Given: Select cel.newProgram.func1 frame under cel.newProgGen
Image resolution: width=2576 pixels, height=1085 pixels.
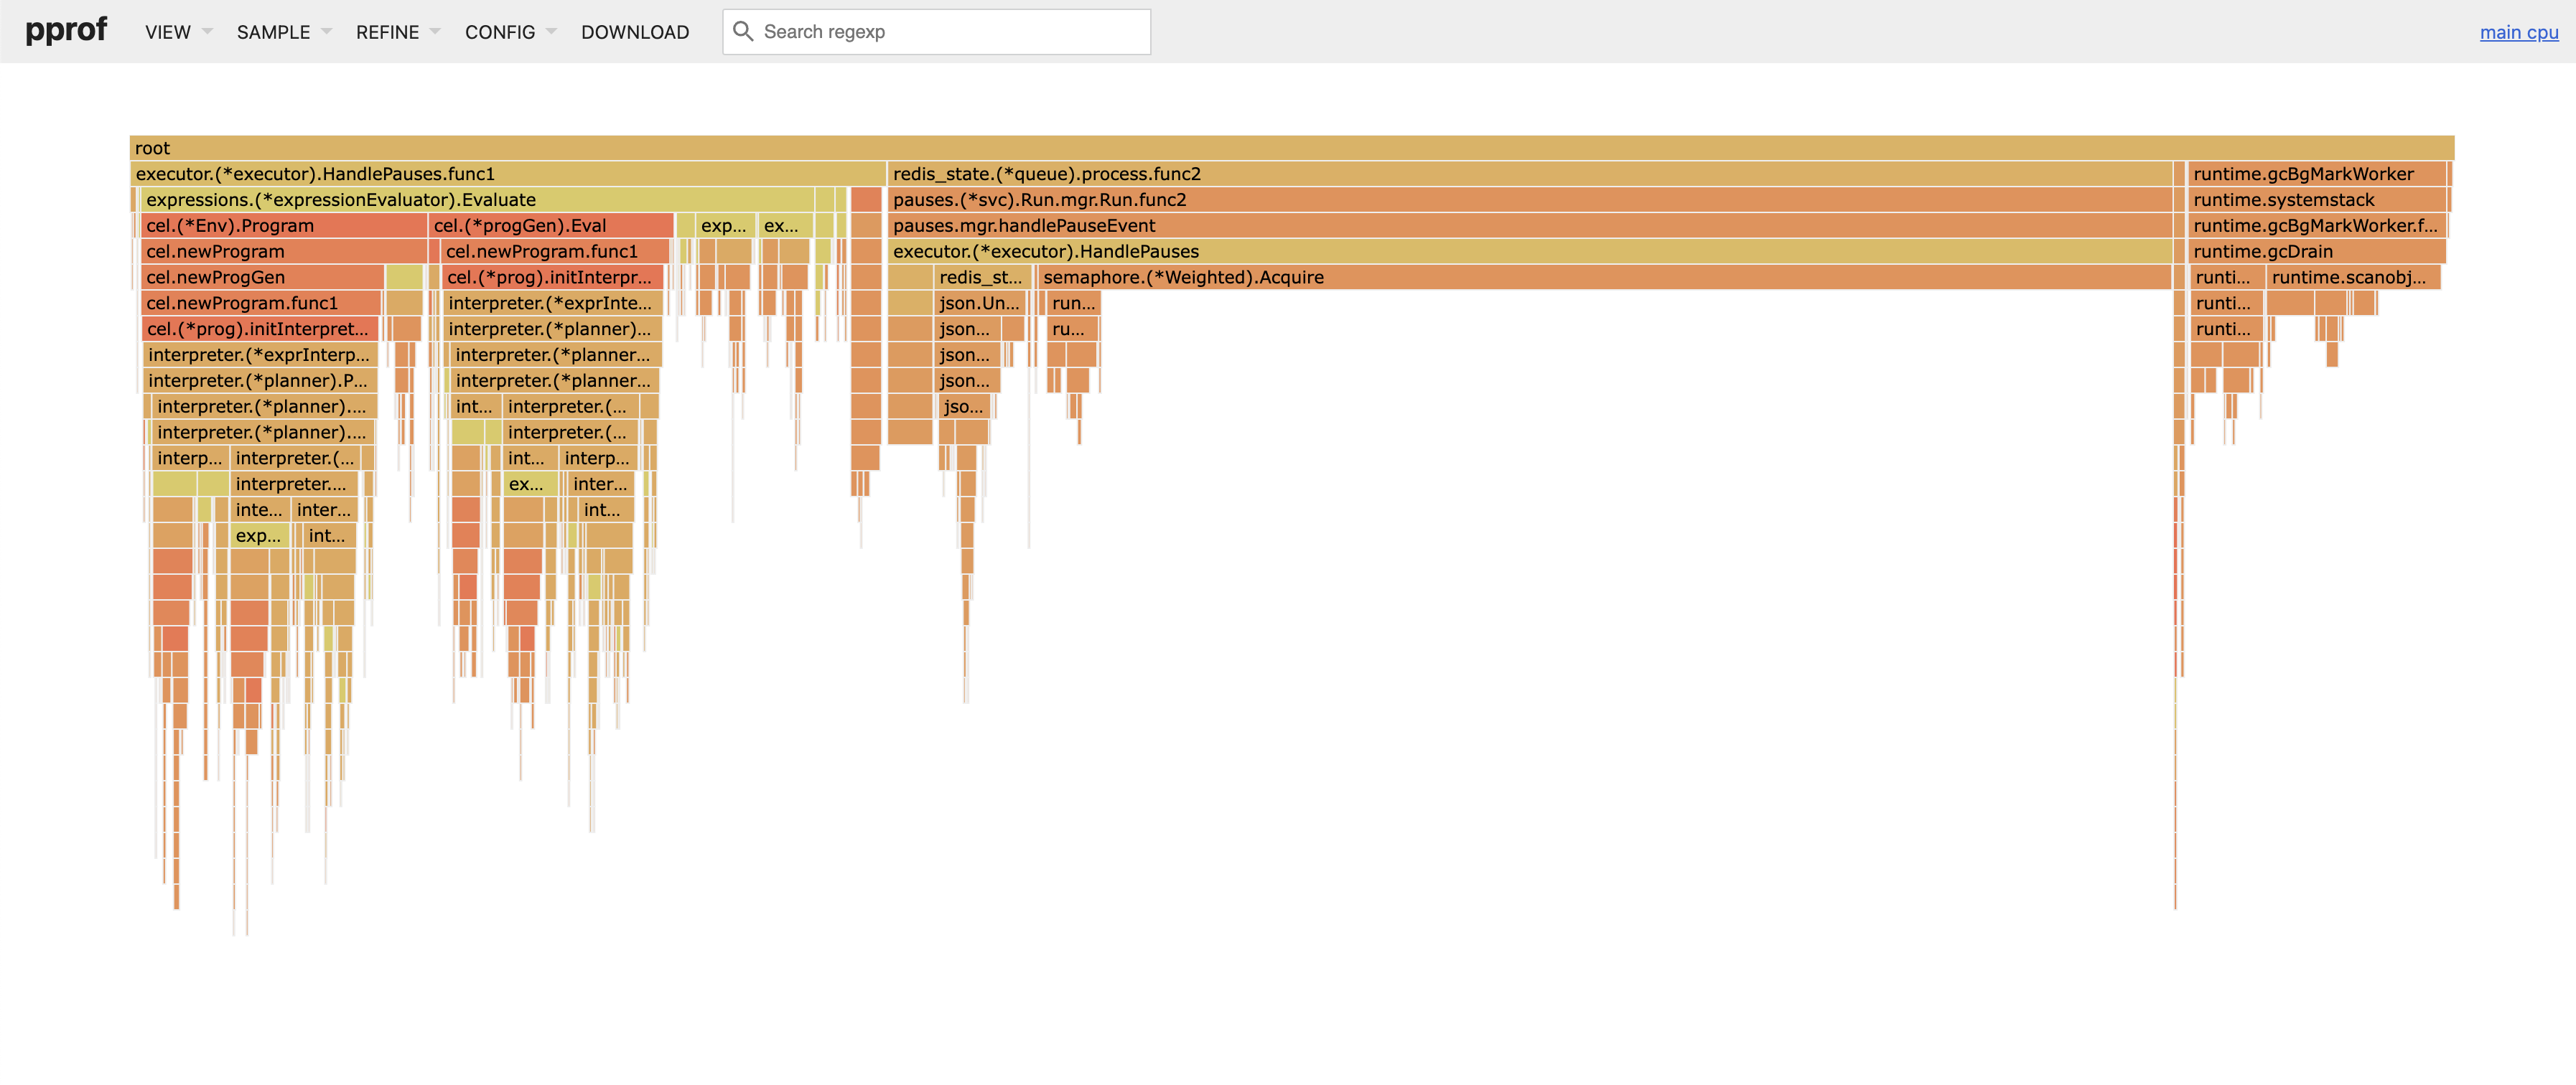Looking at the screenshot, I should pos(261,304).
